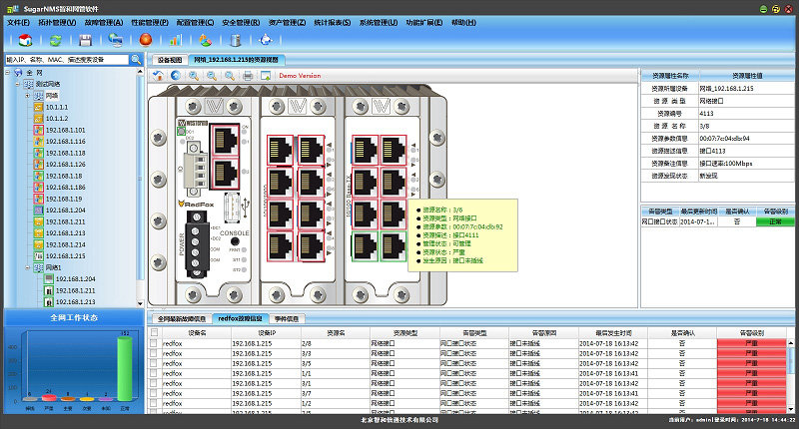This screenshot has height=429, width=799.
Task: Switch to the 全网最新故障信息 tab
Action: (x=181, y=318)
